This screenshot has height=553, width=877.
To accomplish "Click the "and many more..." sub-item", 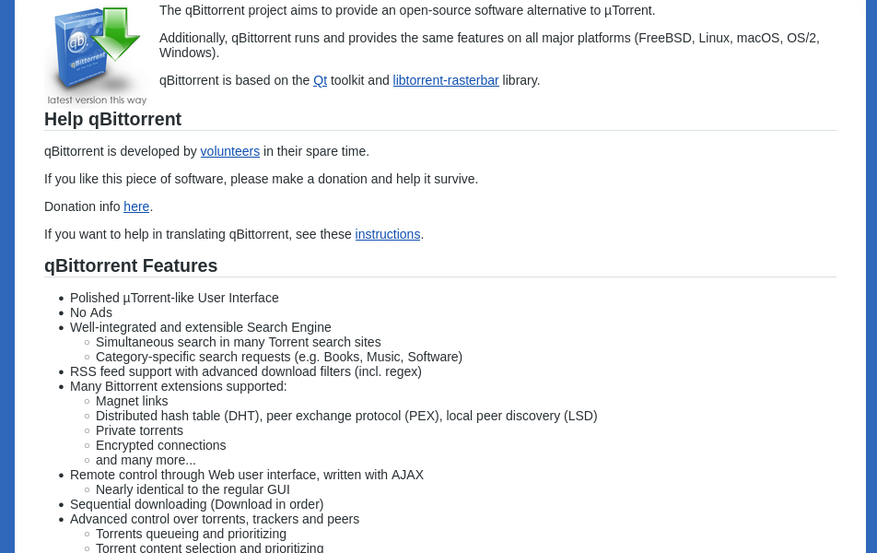I will coord(146,460).
